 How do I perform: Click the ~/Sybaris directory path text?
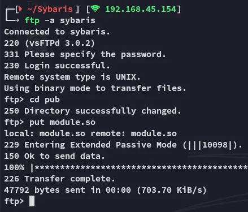50,9
